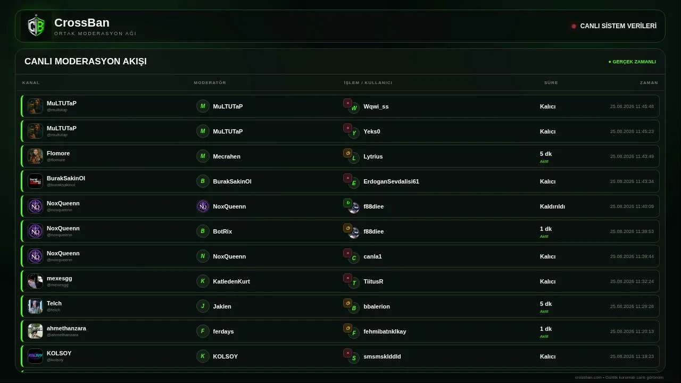Click the timeout clock icon beside Lytrius
Image resolution: width=681 pixels, height=383 pixels.
click(x=347, y=153)
